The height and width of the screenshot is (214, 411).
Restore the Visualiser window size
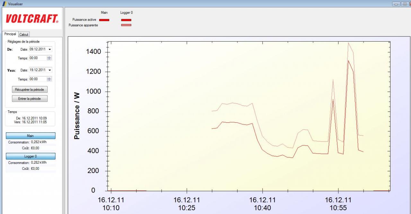coord(405,4)
